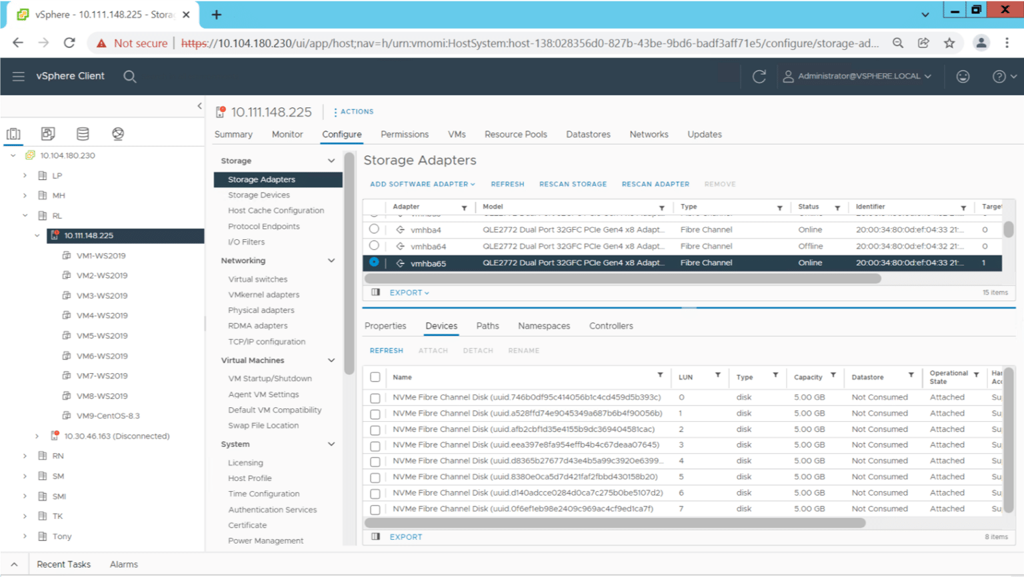Open the host ACTIONS menu

tap(354, 112)
